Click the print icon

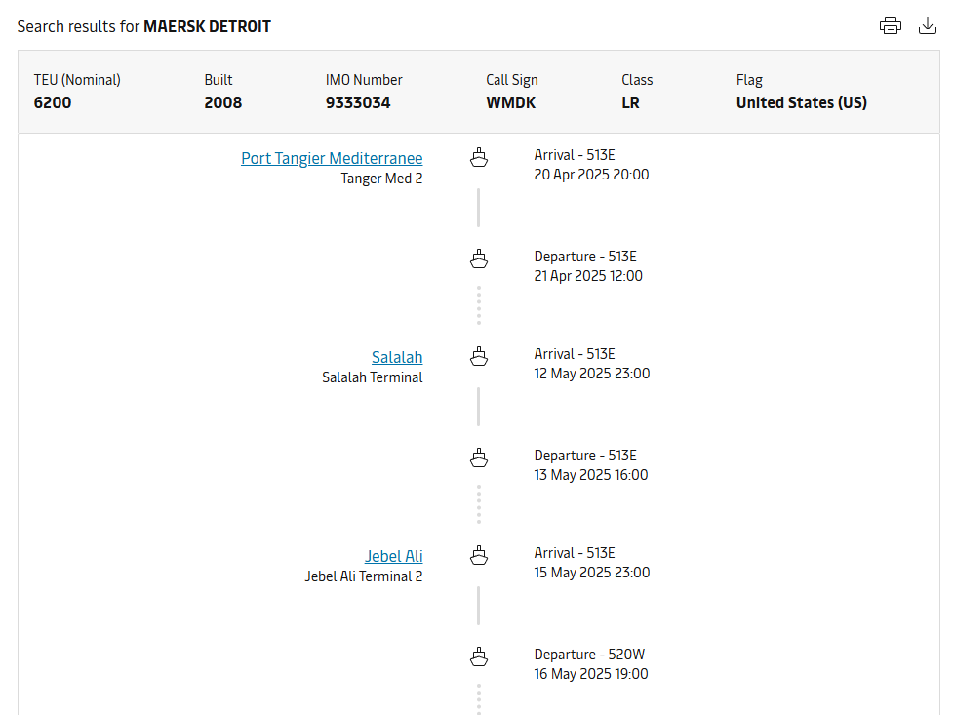[x=890, y=26]
